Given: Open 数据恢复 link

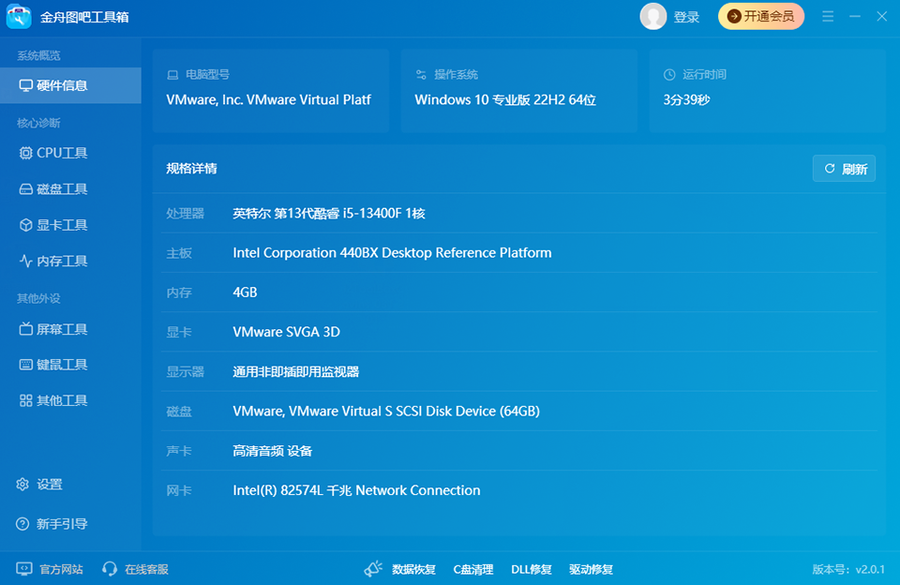Looking at the screenshot, I should [413, 569].
